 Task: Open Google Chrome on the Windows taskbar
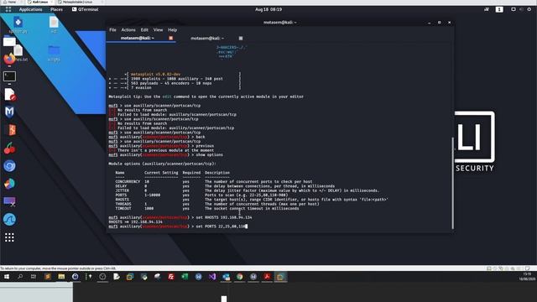pyautogui.click(x=239, y=277)
